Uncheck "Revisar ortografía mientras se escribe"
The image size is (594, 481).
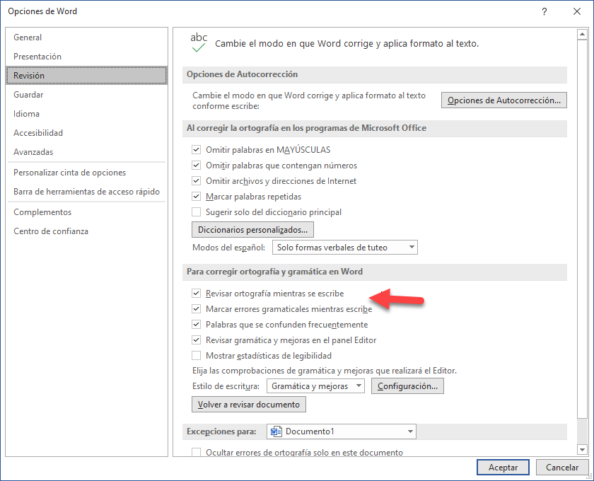tap(196, 293)
